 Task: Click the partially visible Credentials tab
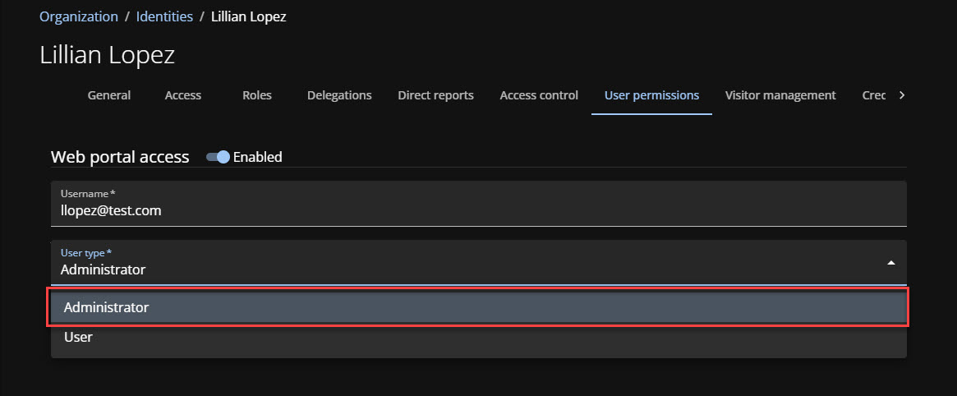point(873,95)
